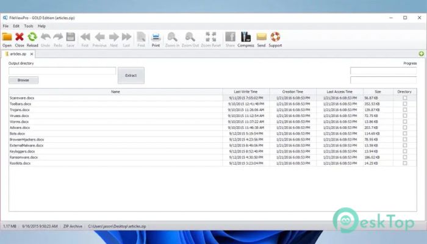Screen dimensions: 427x244
Task: Click the Redo arrow icon
Action: [58, 37]
